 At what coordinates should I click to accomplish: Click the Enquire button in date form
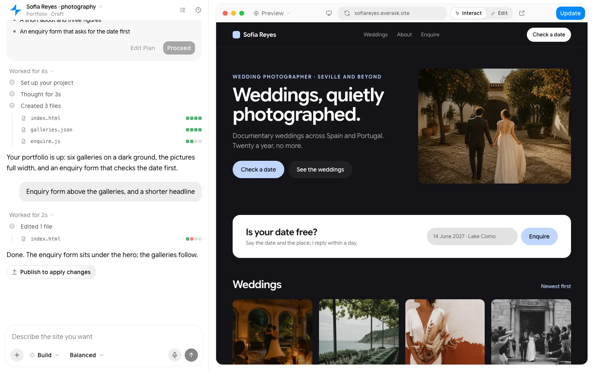[x=539, y=236]
